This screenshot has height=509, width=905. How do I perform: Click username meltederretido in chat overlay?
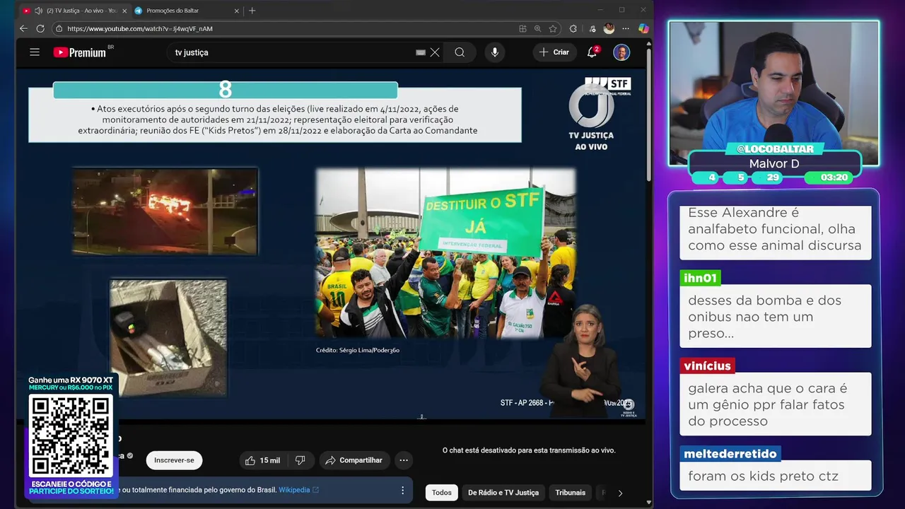[x=730, y=454]
